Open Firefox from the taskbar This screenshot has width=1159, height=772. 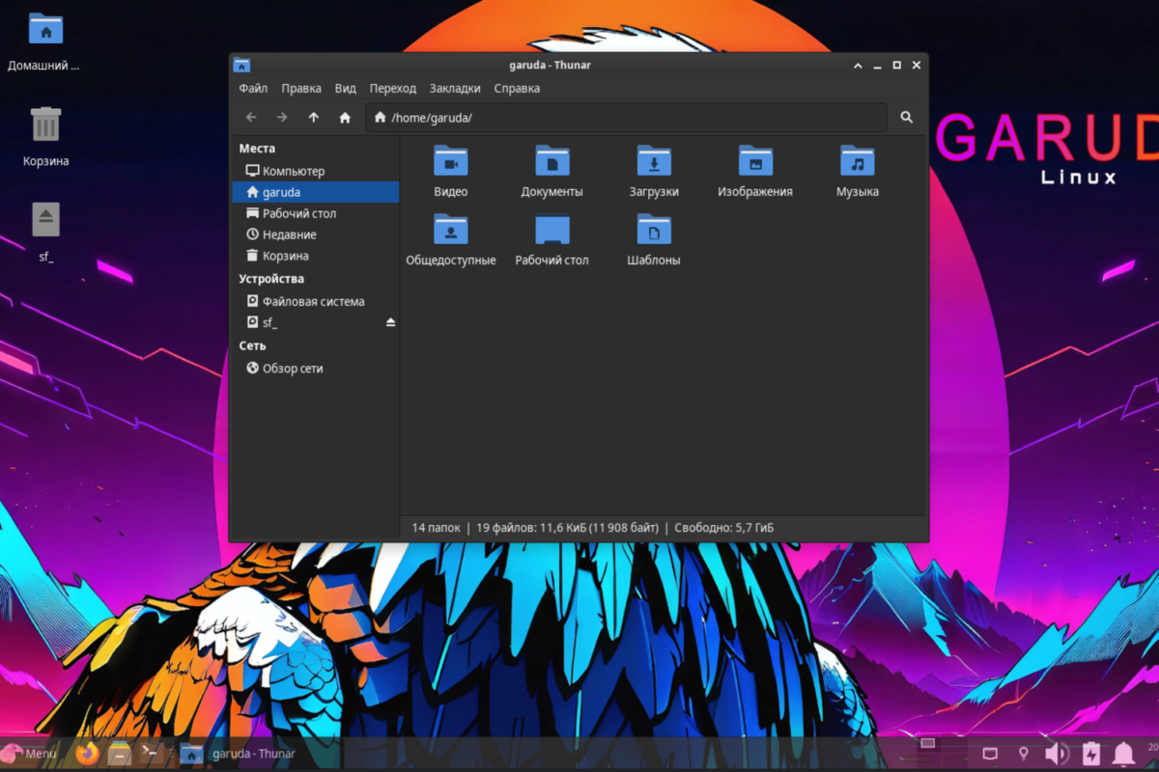point(87,753)
